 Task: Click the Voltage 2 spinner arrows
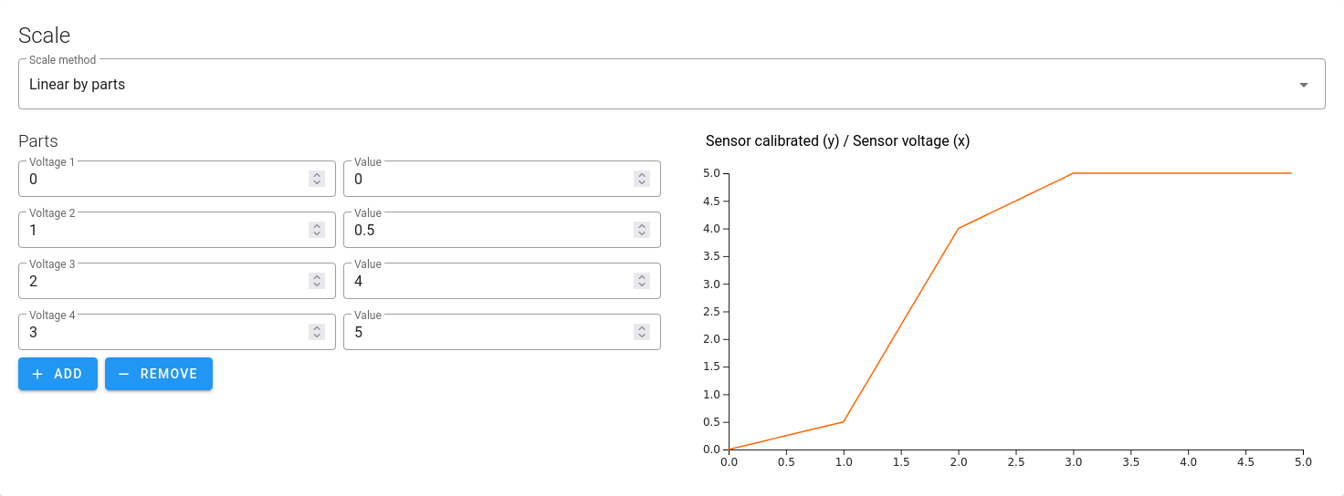(316, 231)
